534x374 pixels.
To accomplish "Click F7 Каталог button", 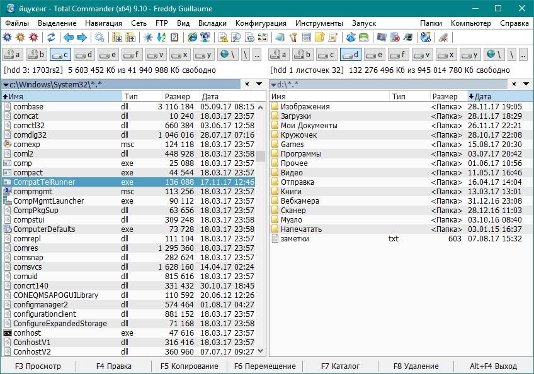I will tap(340, 366).
